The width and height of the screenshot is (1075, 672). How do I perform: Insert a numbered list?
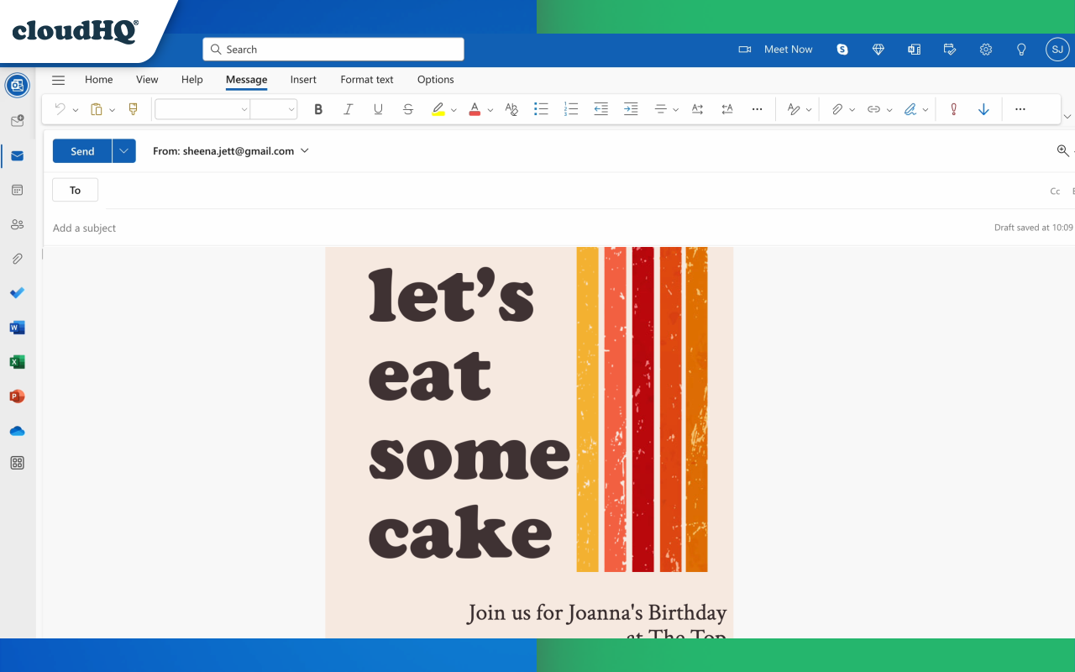(x=571, y=108)
